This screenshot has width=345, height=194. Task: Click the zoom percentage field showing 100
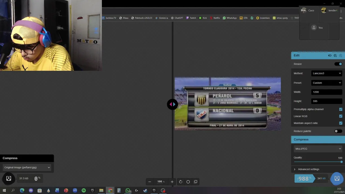pos(161,182)
